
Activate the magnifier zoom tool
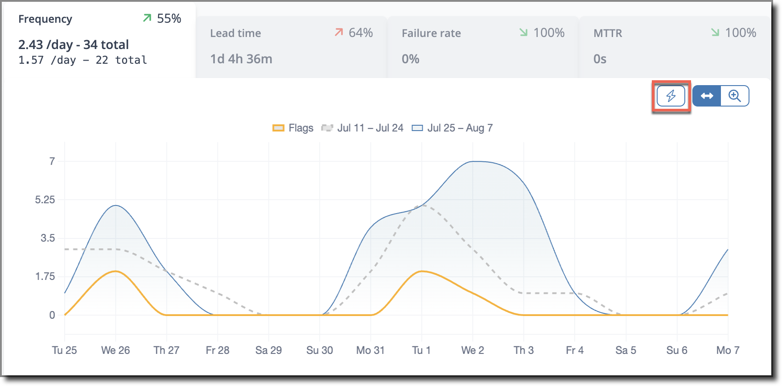point(735,96)
